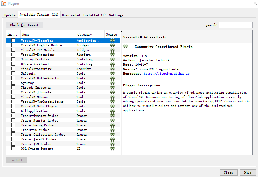Click the source icon in the SAPlugin row
The image size is (258, 177).
113,73
